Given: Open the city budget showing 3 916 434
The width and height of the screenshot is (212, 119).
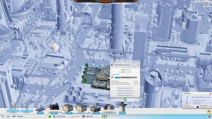Looking at the screenshot, I should point(61,116).
